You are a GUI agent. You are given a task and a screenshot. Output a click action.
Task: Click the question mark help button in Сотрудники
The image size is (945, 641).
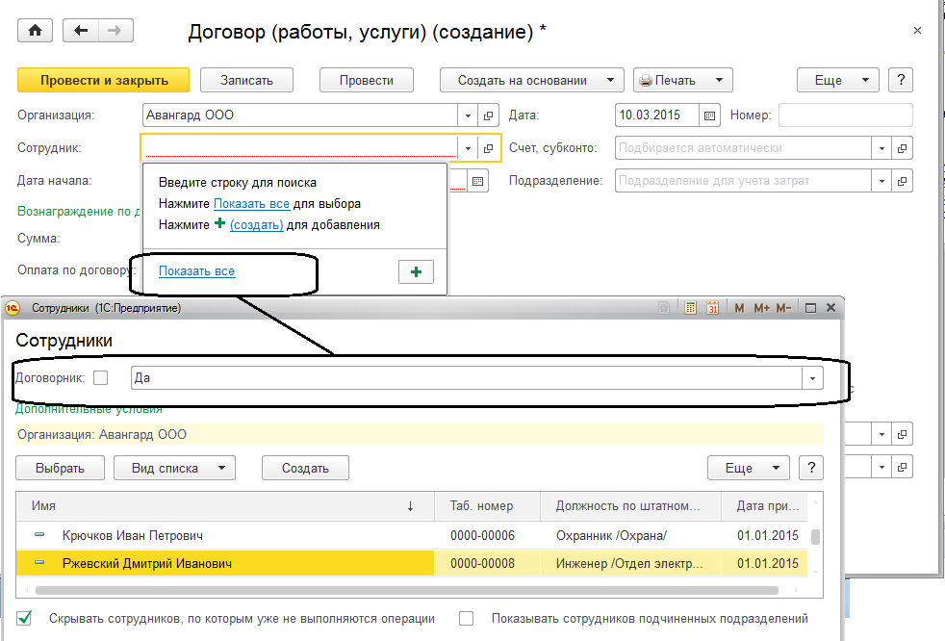tap(812, 468)
